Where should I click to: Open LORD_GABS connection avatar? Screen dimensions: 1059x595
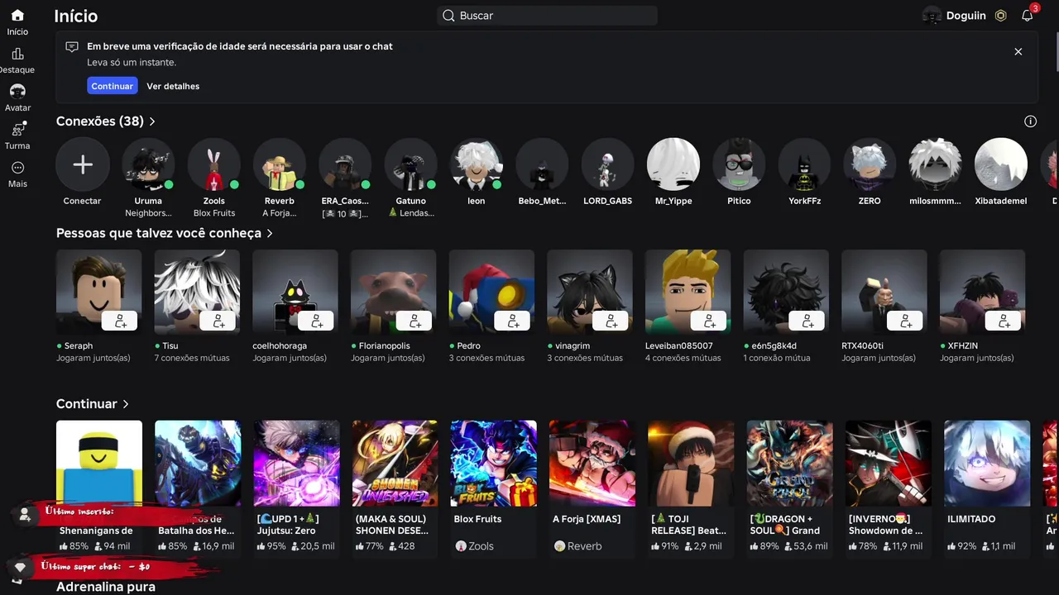point(608,164)
